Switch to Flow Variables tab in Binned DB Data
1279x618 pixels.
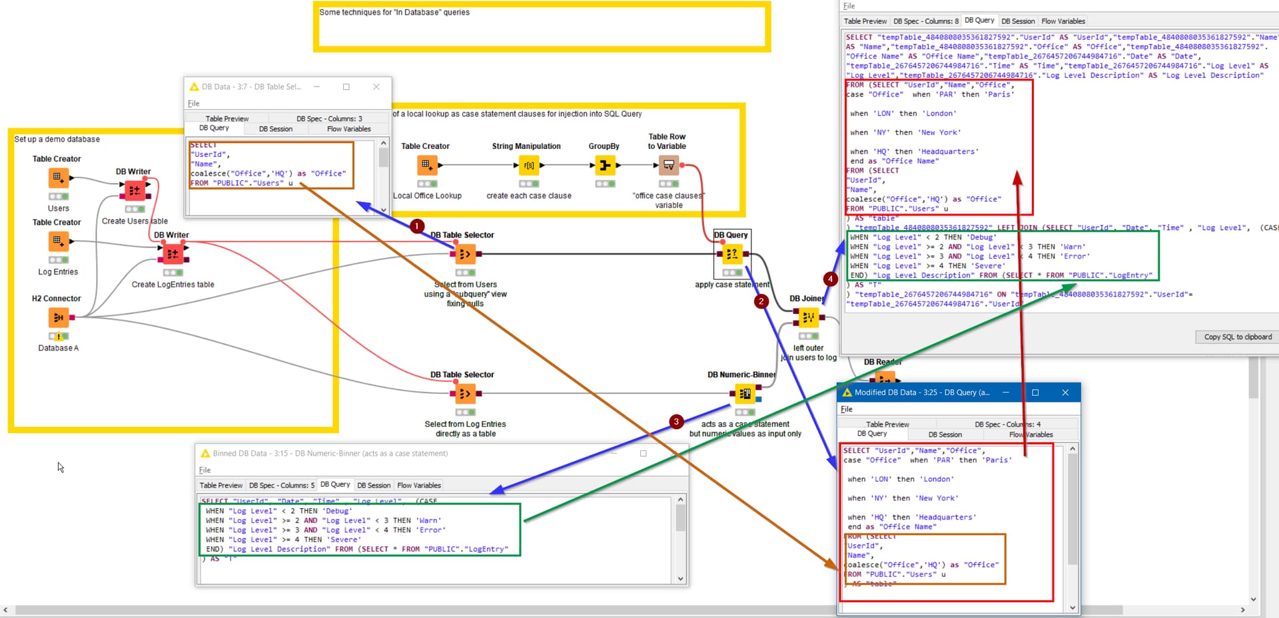pos(418,485)
